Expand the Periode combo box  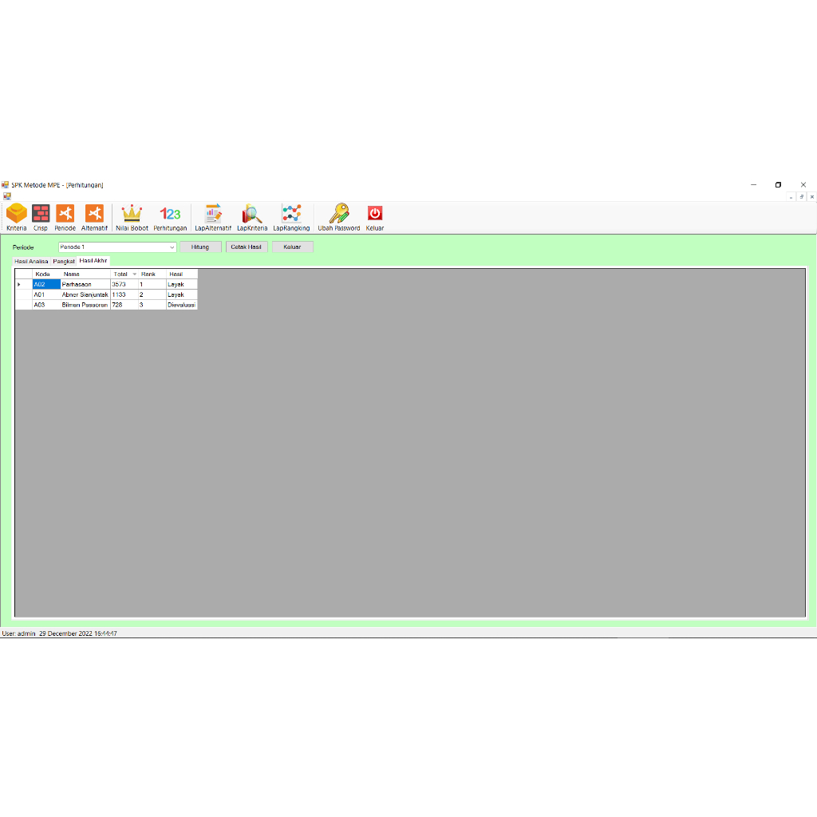(x=172, y=247)
